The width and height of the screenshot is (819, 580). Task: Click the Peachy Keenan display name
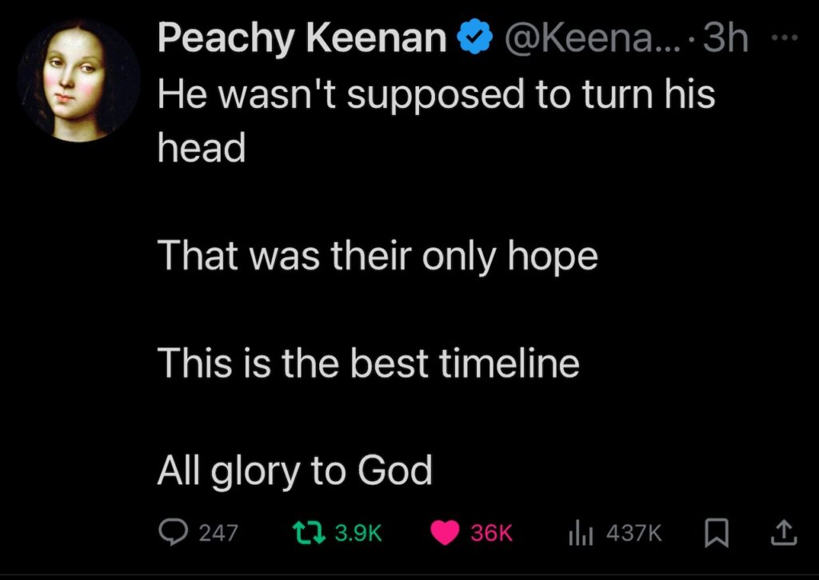(301, 39)
